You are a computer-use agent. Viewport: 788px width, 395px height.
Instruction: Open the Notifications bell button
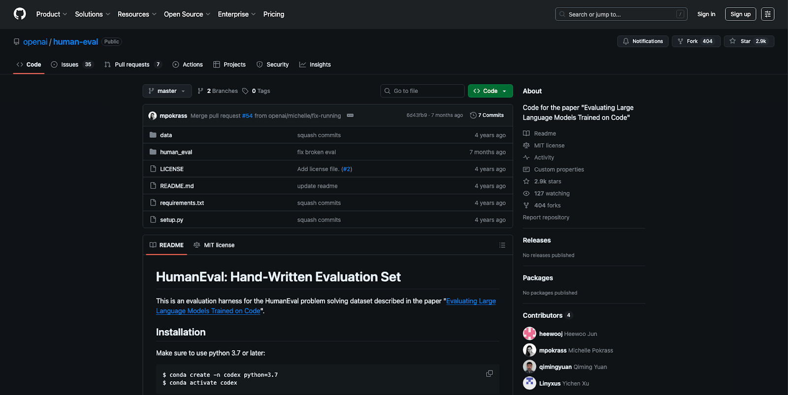coord(643,41)
